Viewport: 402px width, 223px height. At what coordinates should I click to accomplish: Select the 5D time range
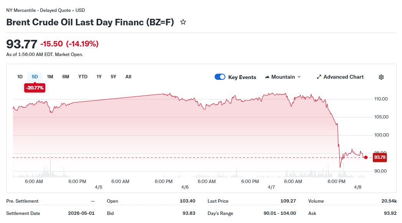pyautogui.click(x=35, y=77)
